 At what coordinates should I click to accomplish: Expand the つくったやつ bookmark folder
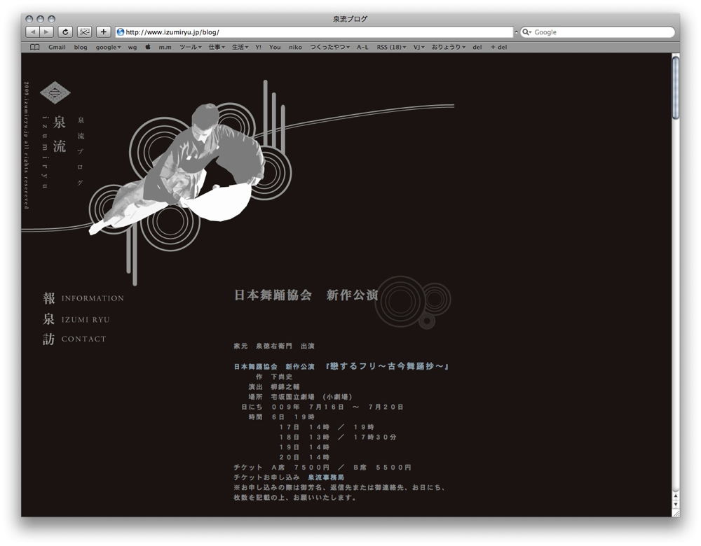tap(329, 48)
